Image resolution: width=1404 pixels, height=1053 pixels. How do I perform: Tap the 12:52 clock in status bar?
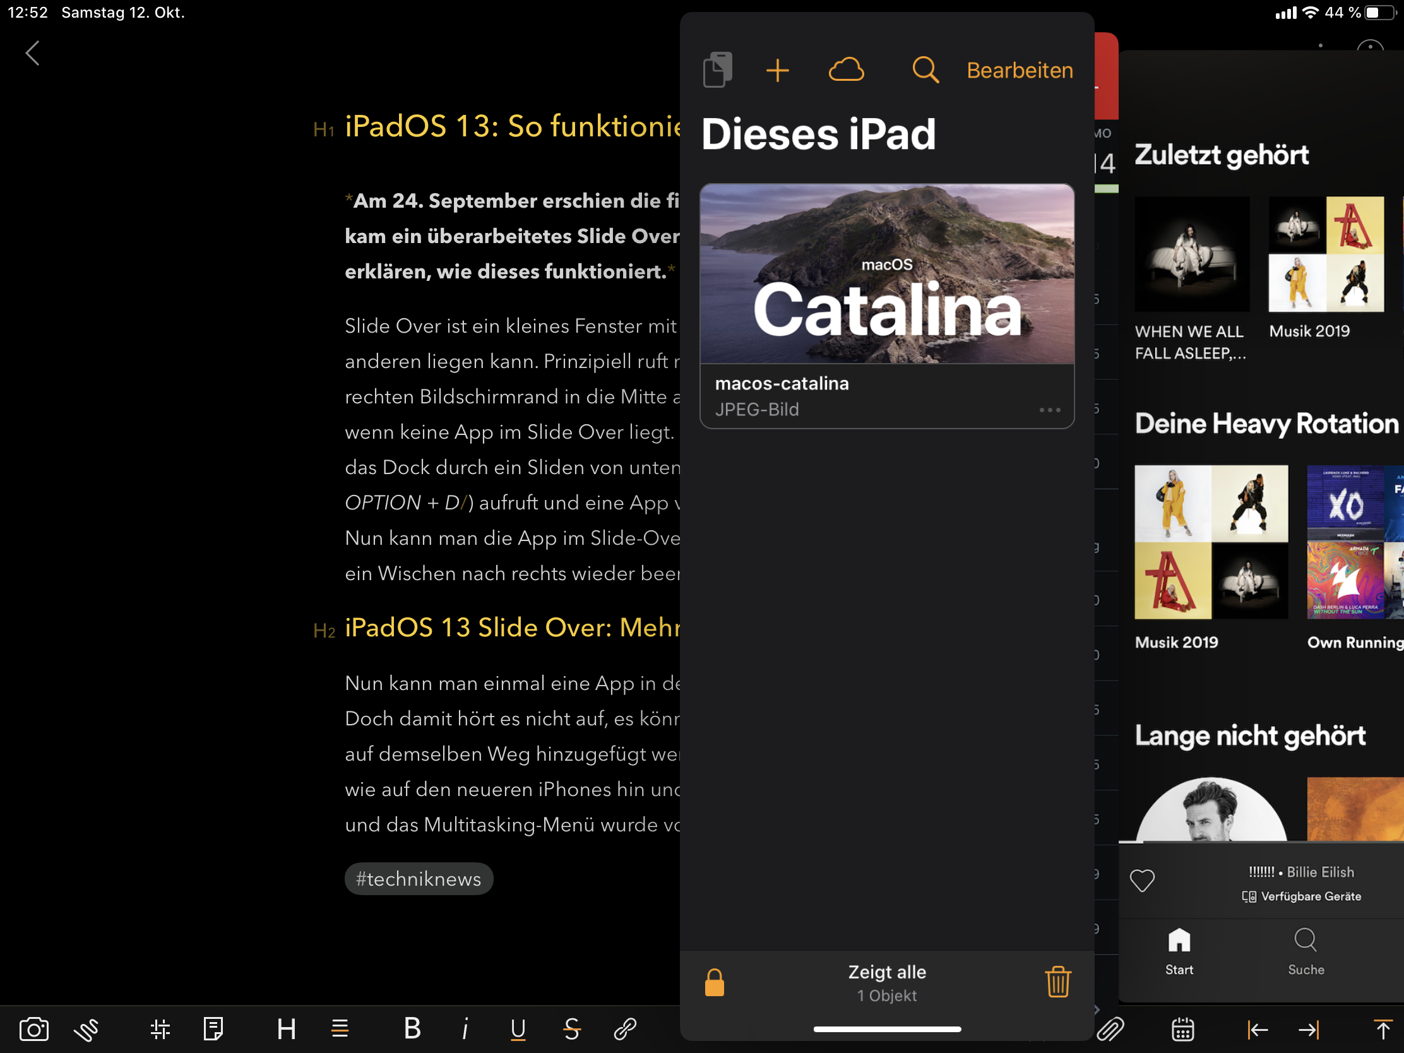point(28,13)
